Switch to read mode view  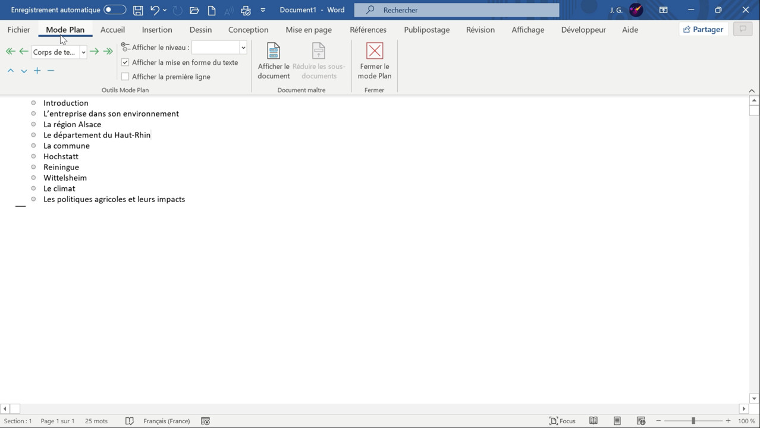tap(593, 421)
